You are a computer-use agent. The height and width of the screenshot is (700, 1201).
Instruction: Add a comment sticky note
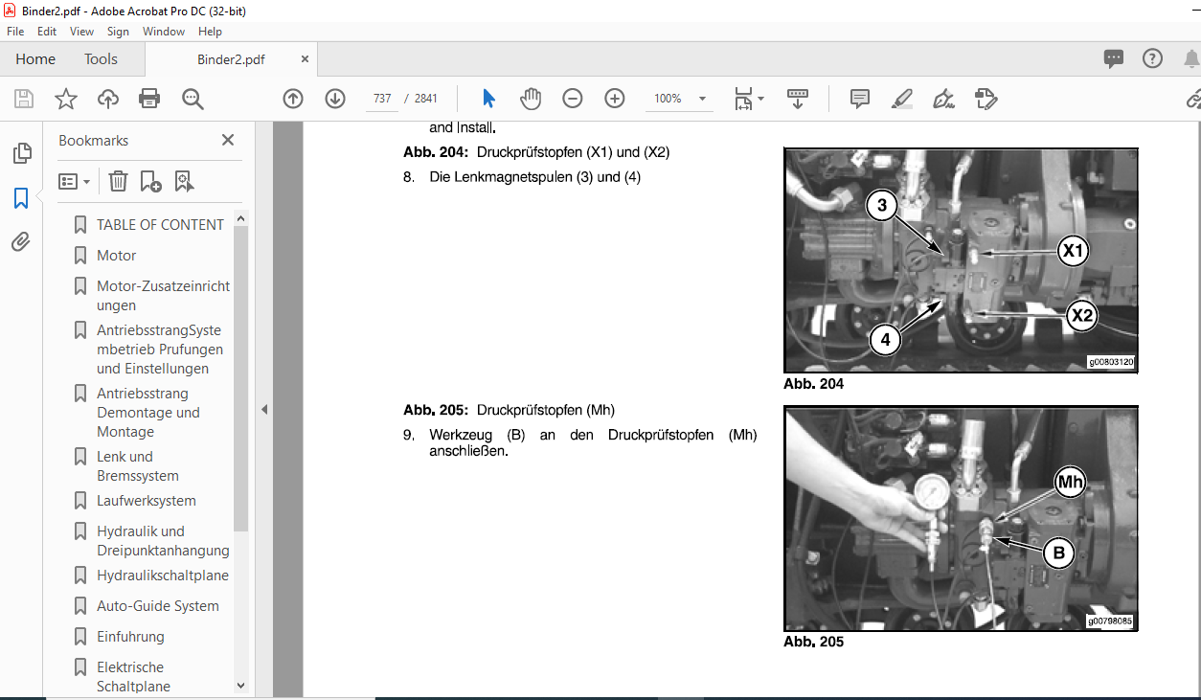click(860, 99)
